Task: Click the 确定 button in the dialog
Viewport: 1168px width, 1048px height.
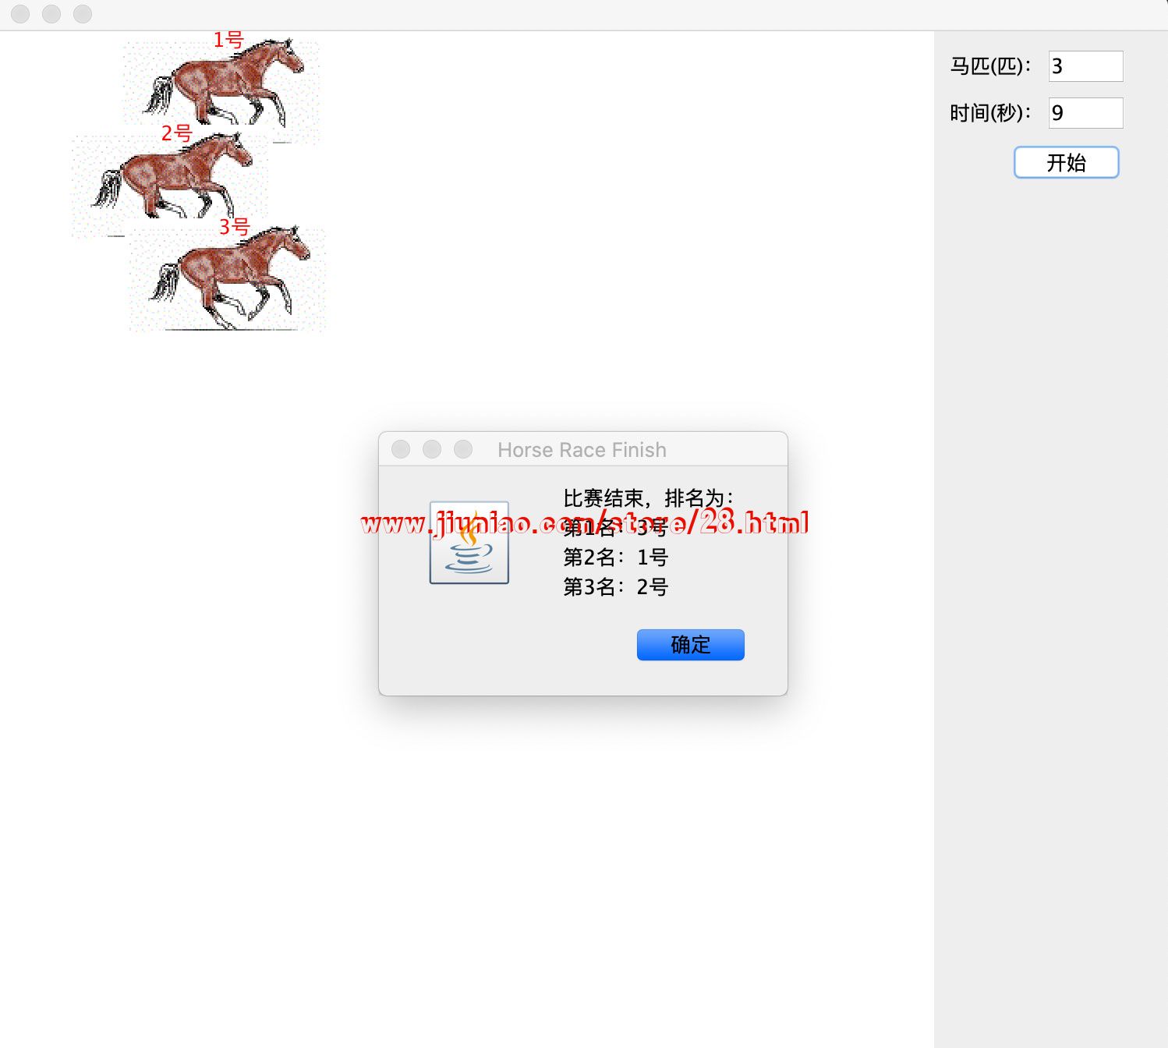Action: (690, 645)
